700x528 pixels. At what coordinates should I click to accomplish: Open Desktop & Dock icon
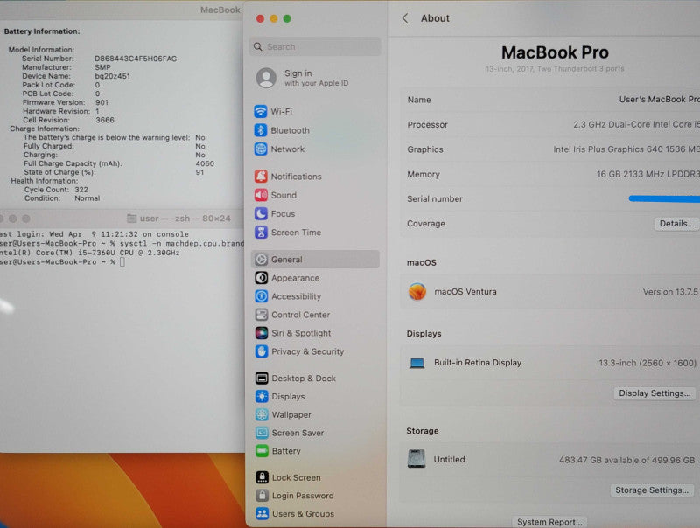262,379
